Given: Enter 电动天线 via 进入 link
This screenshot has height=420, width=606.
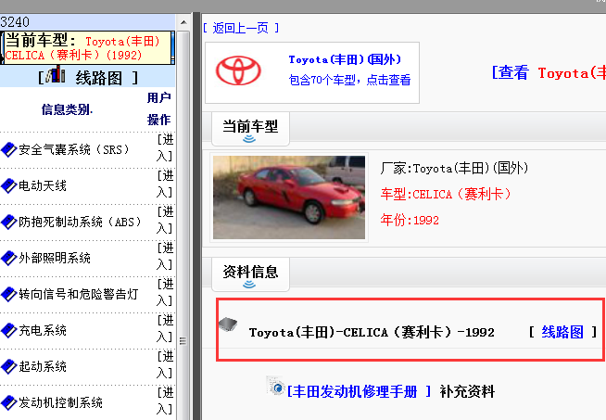Looking at the screenshot, I should [x=165, y=184].
